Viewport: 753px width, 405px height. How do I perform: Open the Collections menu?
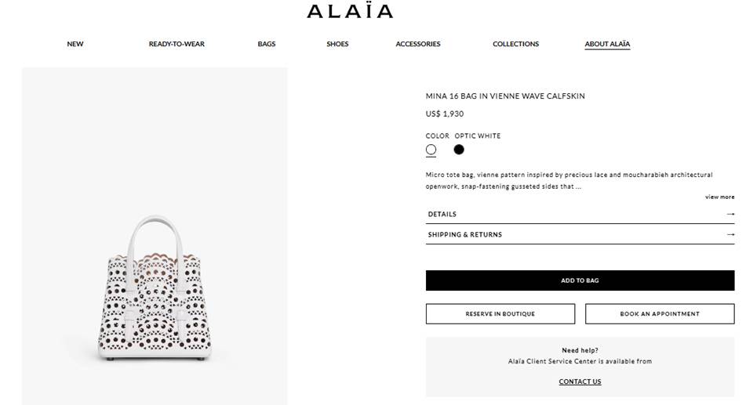coord(516,44)
